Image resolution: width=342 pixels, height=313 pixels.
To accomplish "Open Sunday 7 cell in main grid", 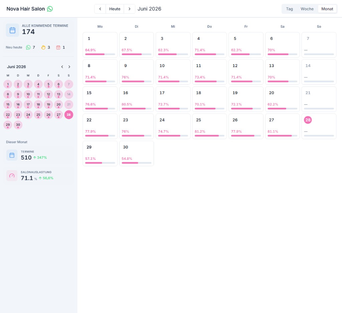I will pos(319,45).
